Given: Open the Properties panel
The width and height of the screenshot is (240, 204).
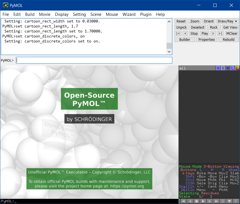Looking at the screenshot, I should 207,39.
